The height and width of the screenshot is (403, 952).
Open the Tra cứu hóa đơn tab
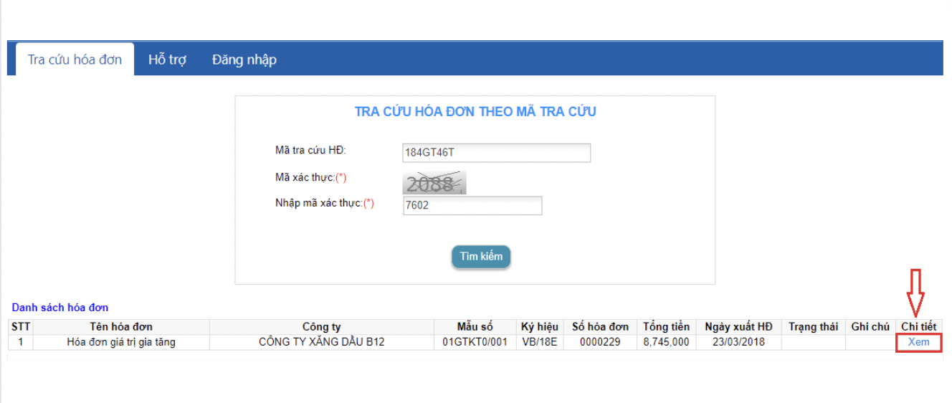click(75, 60)
